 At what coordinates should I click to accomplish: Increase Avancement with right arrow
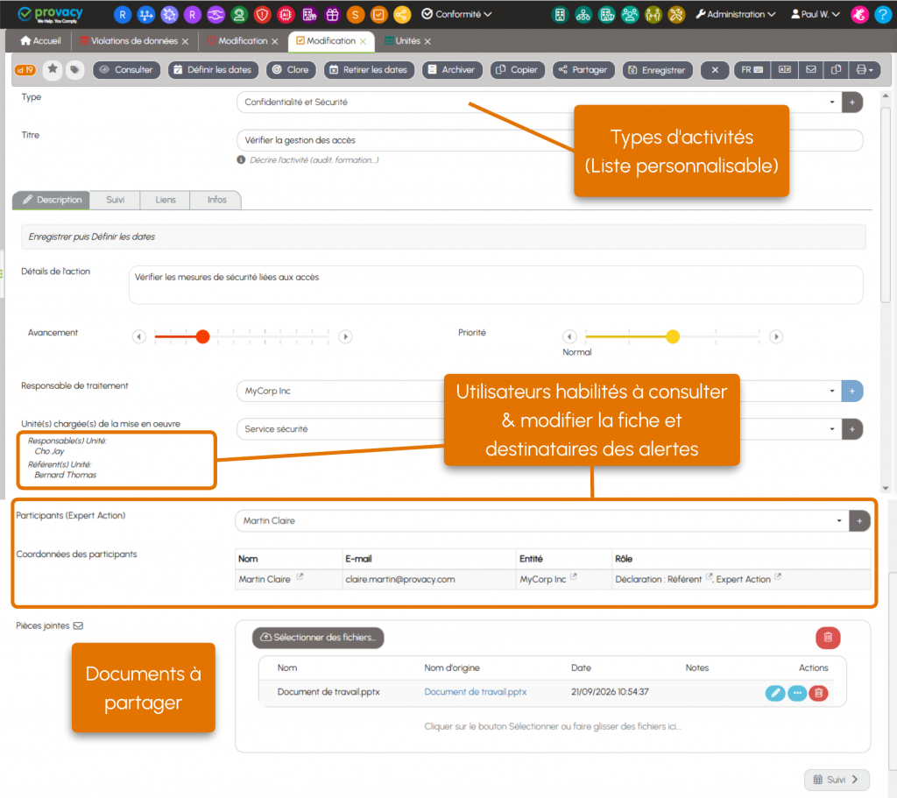[345, 336]
